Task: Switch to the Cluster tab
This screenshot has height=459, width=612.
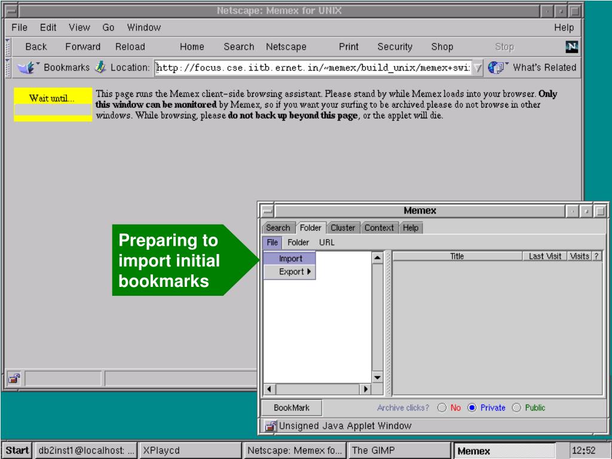Action: (x=342, y=228)
